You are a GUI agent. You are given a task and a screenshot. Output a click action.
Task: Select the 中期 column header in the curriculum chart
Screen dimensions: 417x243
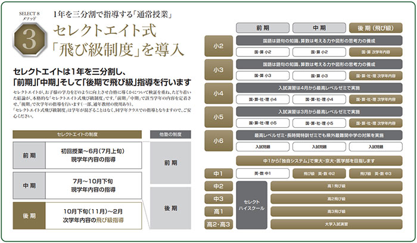point(319,28)
